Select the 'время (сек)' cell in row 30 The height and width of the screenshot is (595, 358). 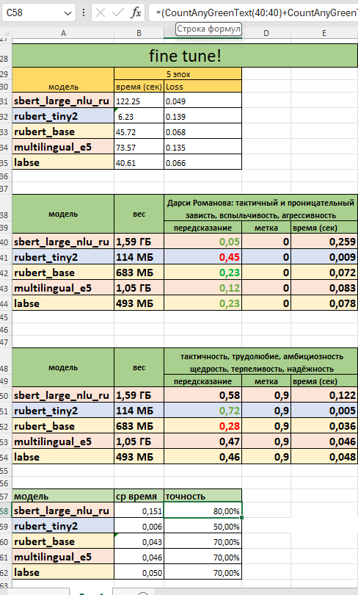click(139, 86)
